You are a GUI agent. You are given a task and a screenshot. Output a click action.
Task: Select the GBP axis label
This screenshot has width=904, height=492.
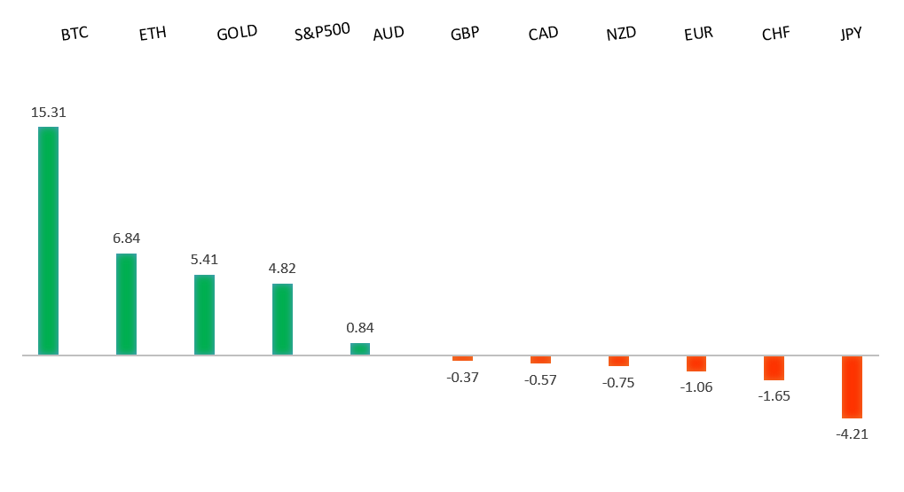tap(465, 35)
